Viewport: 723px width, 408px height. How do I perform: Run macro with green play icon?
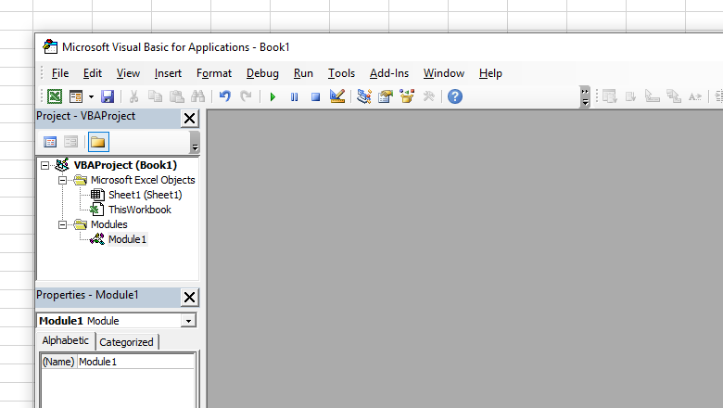click(273, 96)
